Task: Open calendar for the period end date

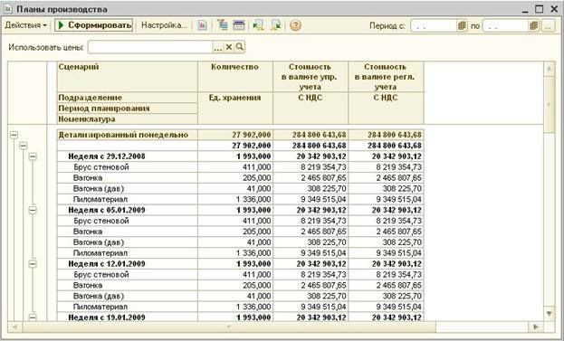Action: [x=533, y=25]
